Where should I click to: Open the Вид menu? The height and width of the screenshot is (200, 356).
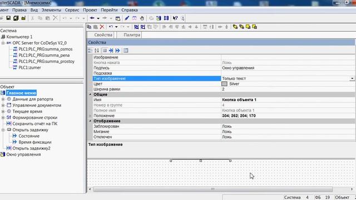pos(34,10)
